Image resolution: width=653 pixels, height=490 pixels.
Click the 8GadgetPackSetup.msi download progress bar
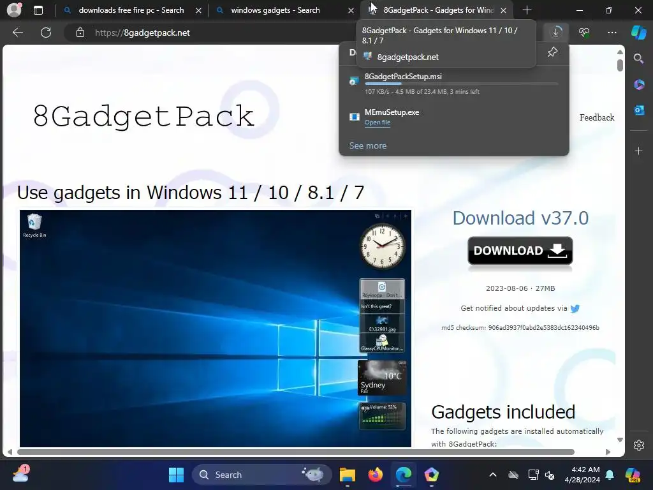pyautogui.click(x=461, y=84)
